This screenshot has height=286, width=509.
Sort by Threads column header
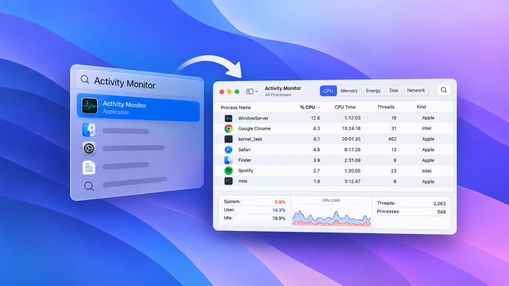[x=386, y=107]
